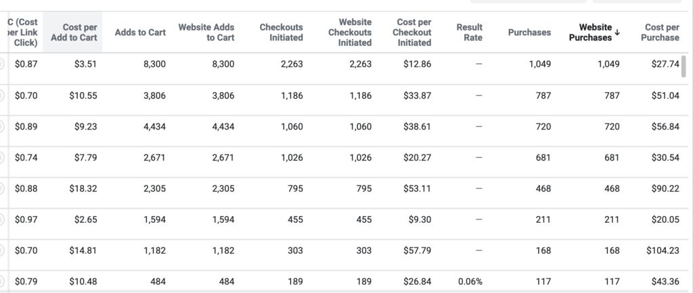Screen dimensions: 693x293
Task: Click the Checkouts Initiated column header
Action: pos(281,32)
